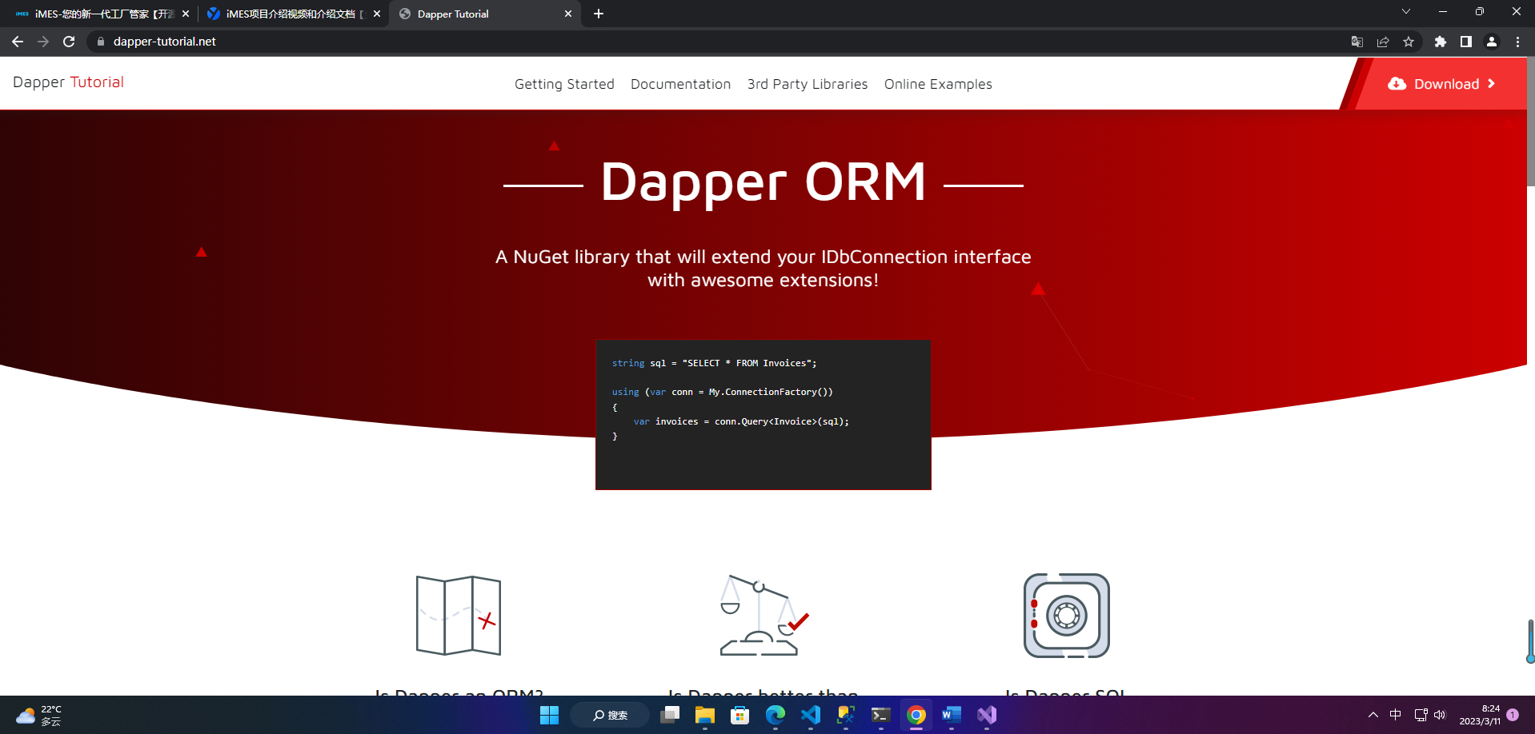This screenshot has height=734, width=1535.
Task: Click the page vertical scrollbar thumb
Action: tap(1530, 120)
